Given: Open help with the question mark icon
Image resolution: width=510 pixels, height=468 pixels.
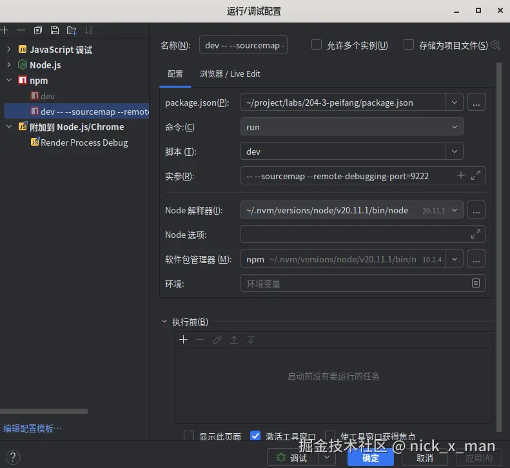Looking at the screenshot, I should [x=13, y=457].
